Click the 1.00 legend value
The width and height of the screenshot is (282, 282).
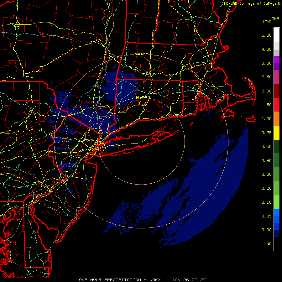(267, 119)
